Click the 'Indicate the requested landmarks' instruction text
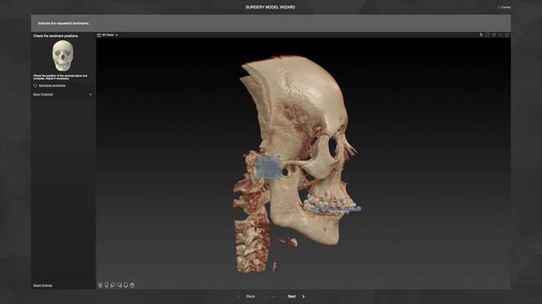542x304 pixels. [64, 24]
